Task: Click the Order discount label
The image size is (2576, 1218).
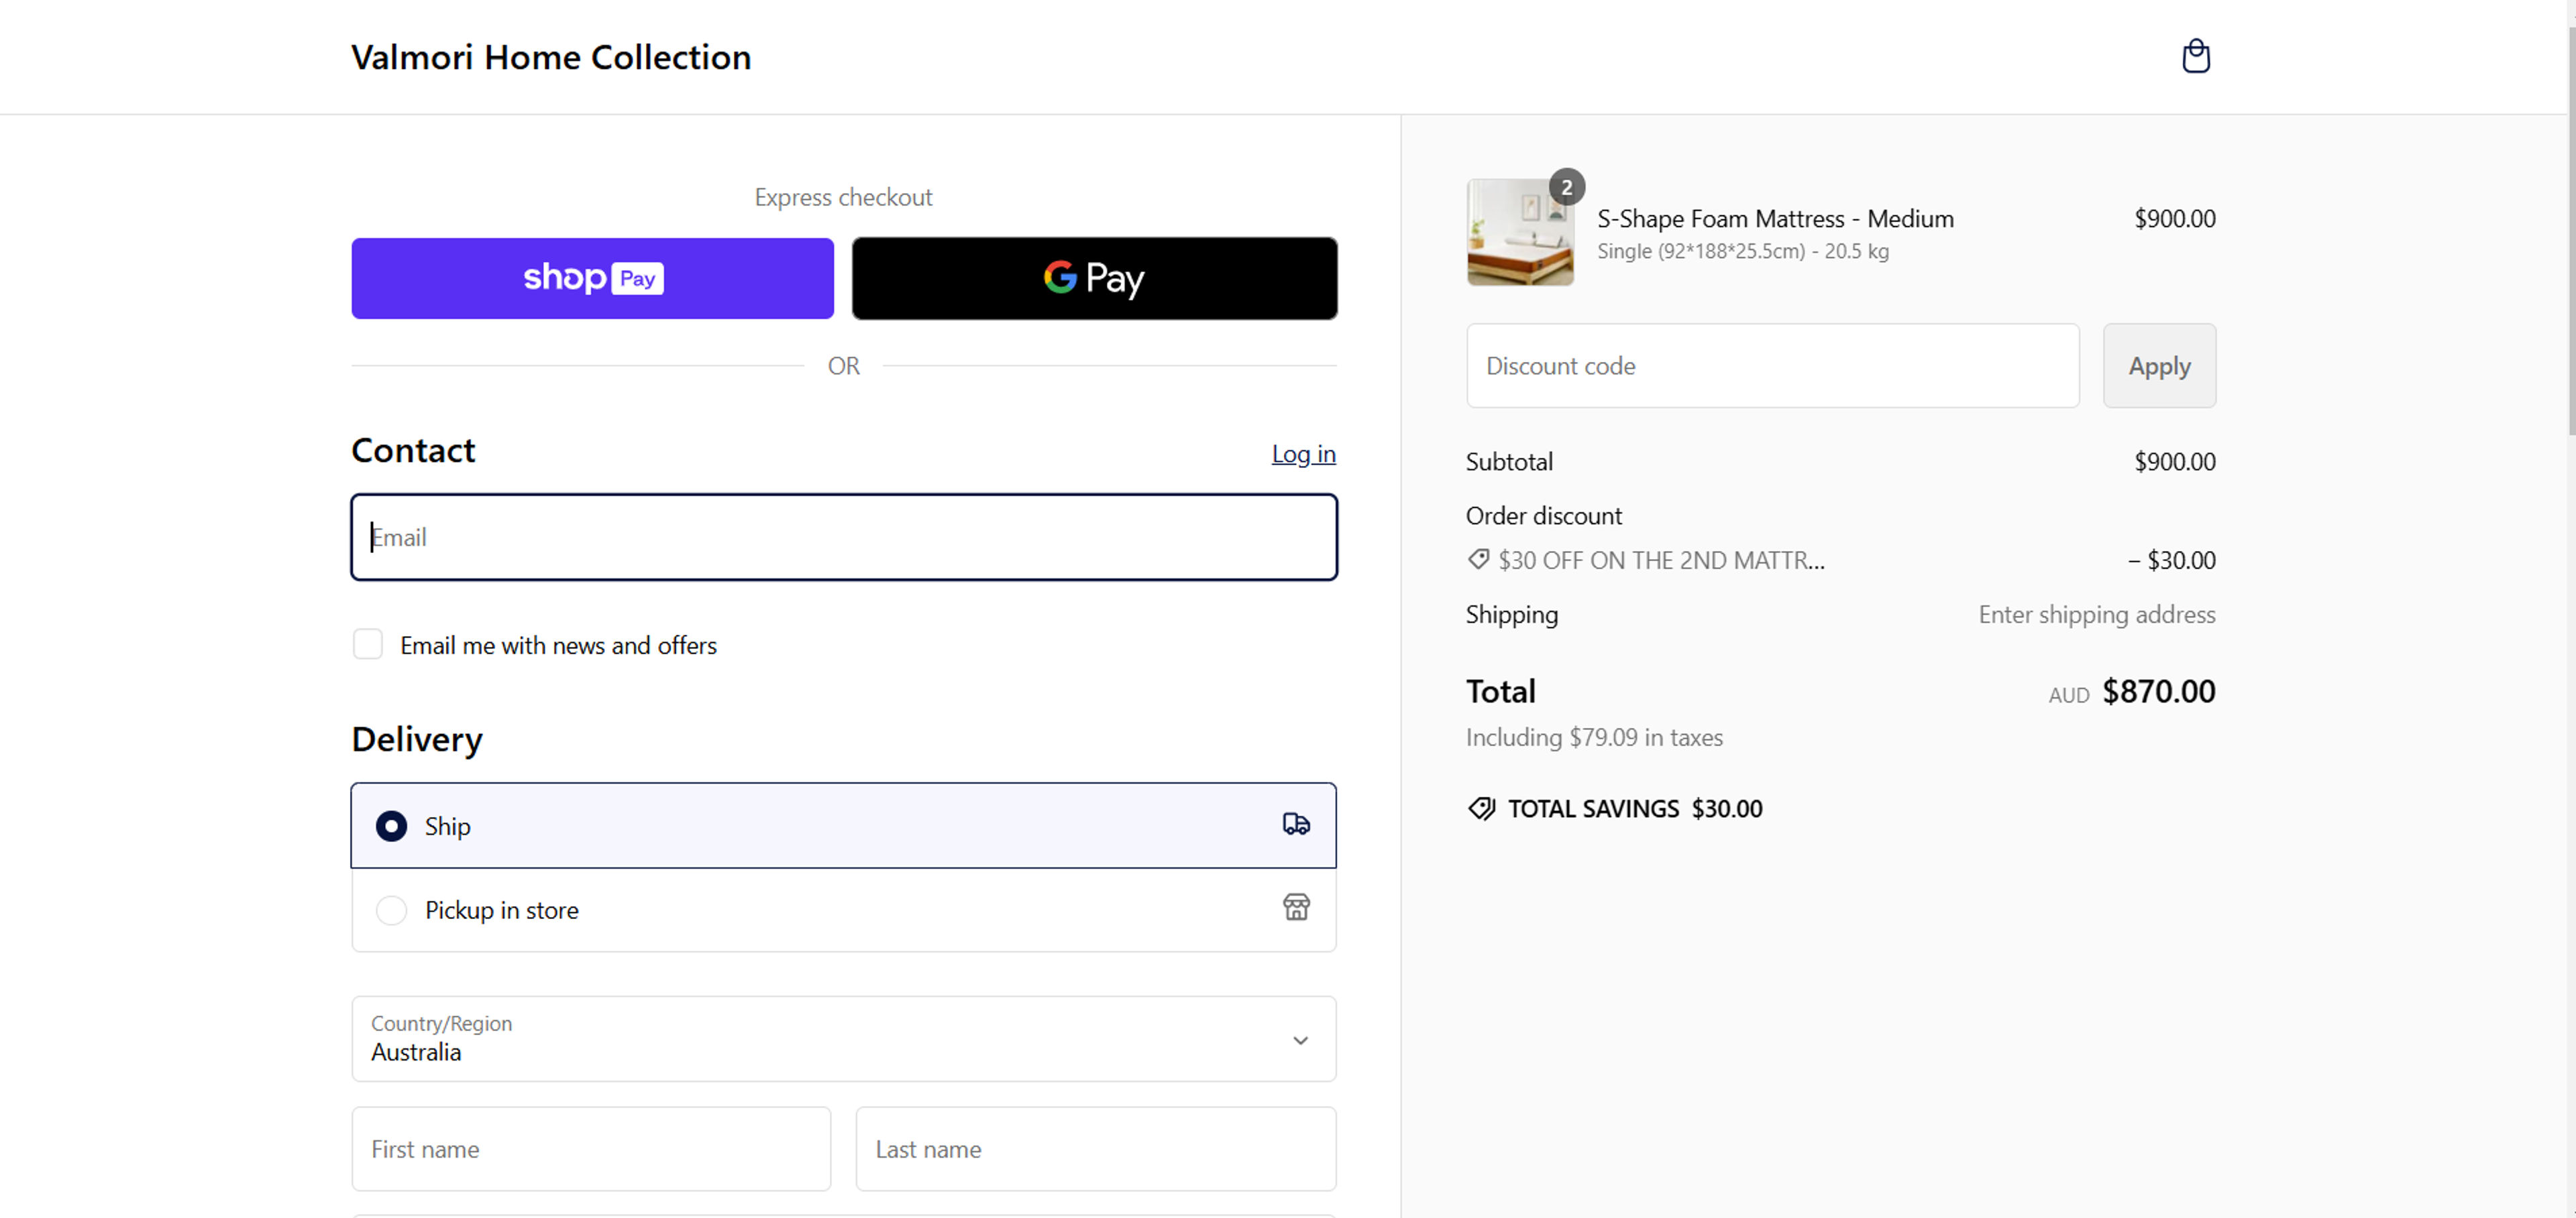Action: [x=1543, y=515]
